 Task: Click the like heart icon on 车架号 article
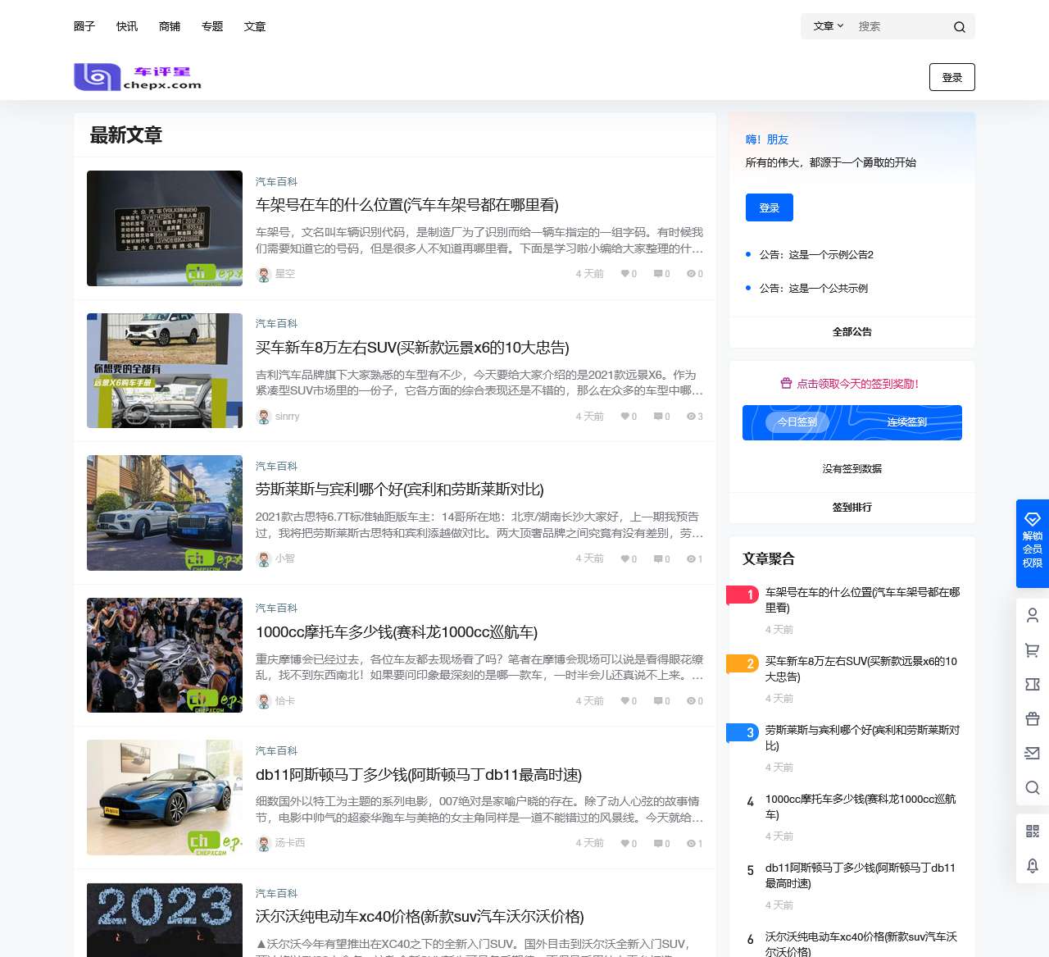tap(625, 274)
